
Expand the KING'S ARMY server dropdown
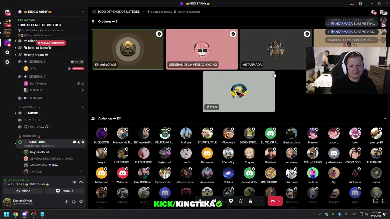coord(83,12)
